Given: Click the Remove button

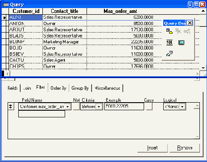Looking at the screenshot, I should coord(185,148).
